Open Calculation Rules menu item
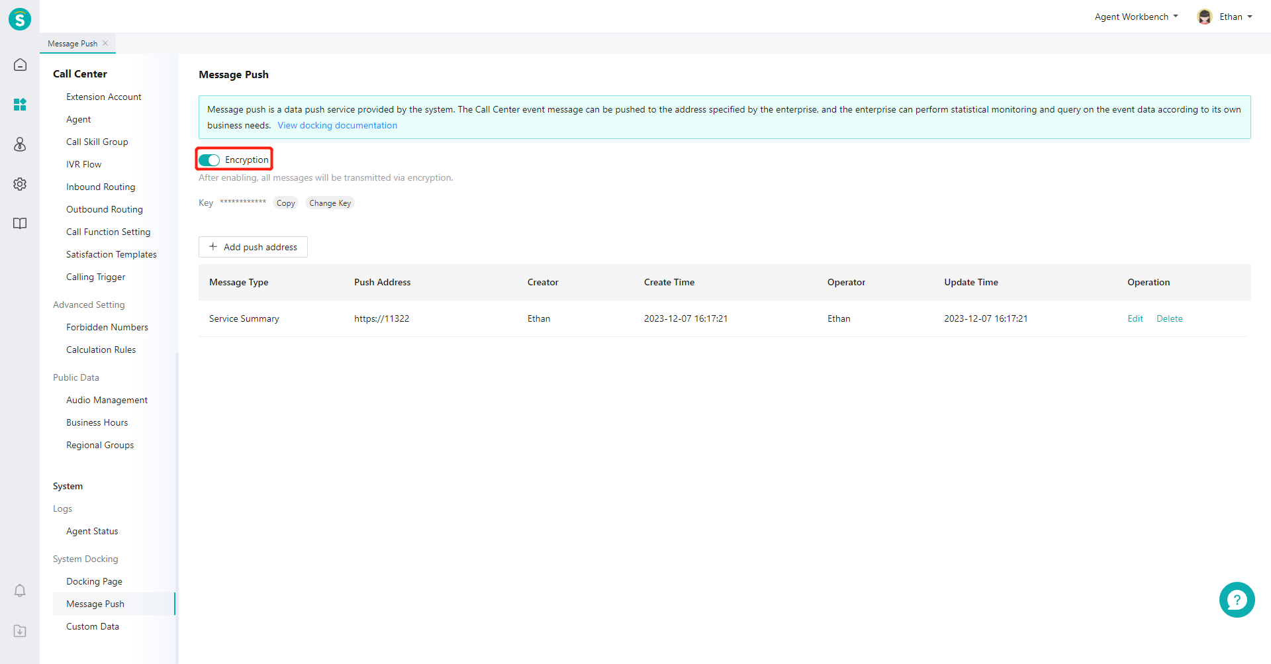 (101, 350)
